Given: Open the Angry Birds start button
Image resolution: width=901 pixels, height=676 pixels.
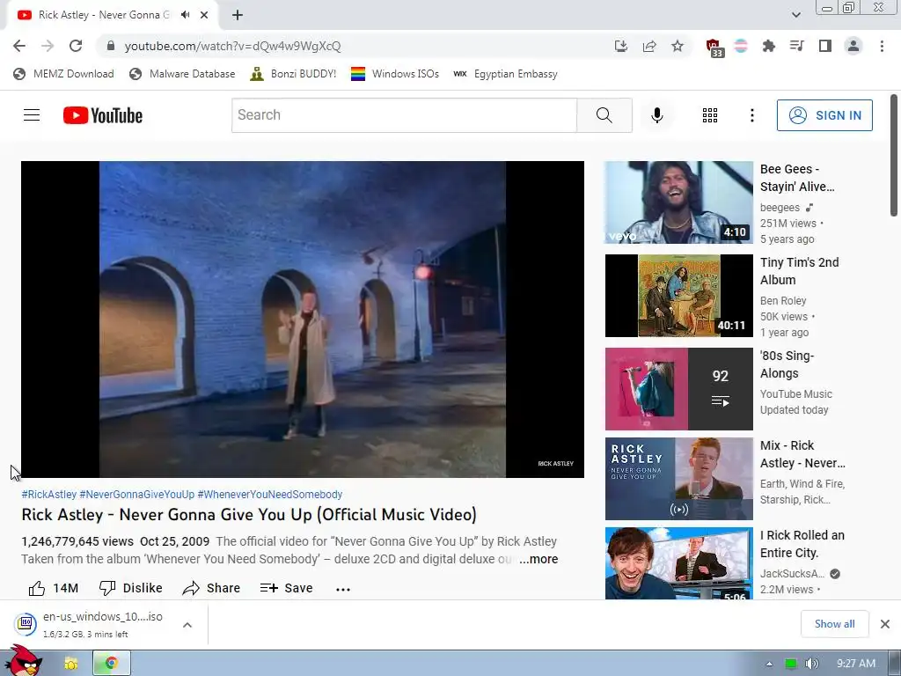Looking at the screenshot, I should pyautogui.click(x=24, y=661).
